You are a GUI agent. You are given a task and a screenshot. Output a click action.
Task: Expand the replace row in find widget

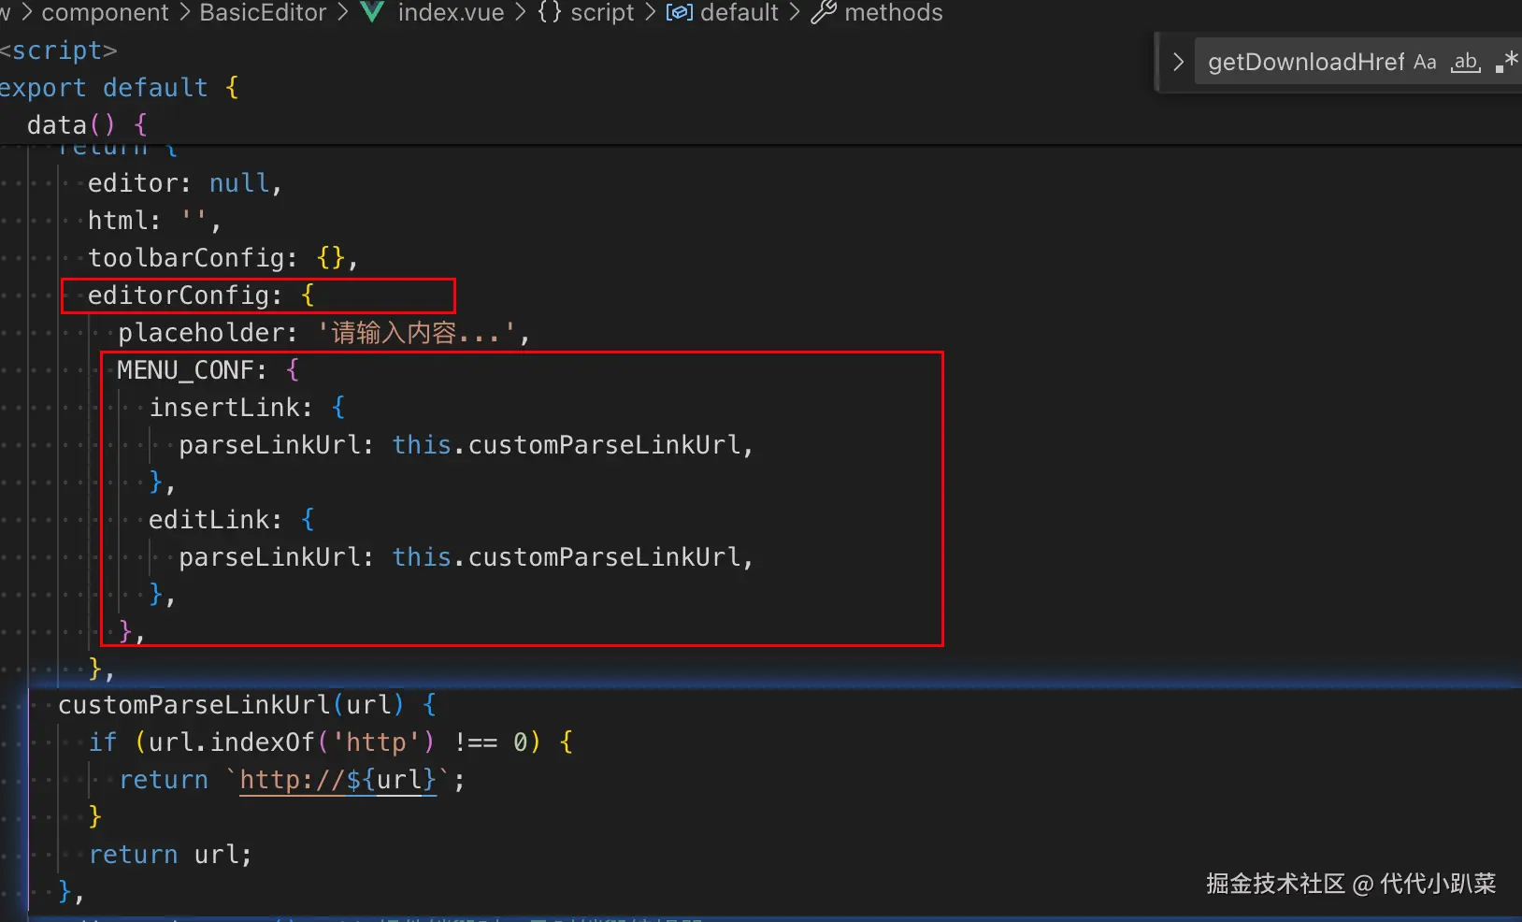coord(1178,63)
